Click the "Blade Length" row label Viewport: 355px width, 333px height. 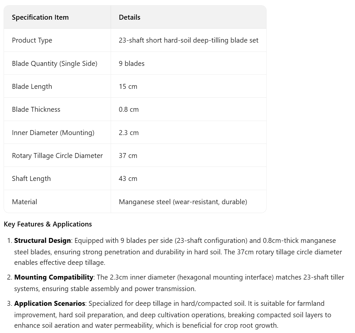point(32,87)
